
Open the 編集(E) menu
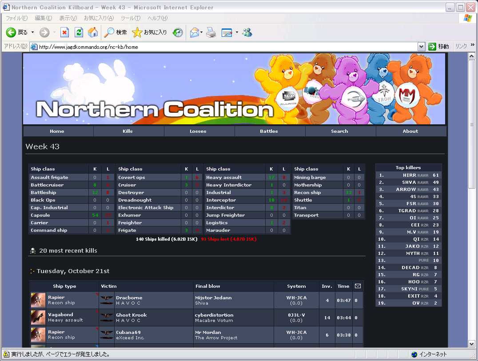pyautogui.click(x=43, y=18)
